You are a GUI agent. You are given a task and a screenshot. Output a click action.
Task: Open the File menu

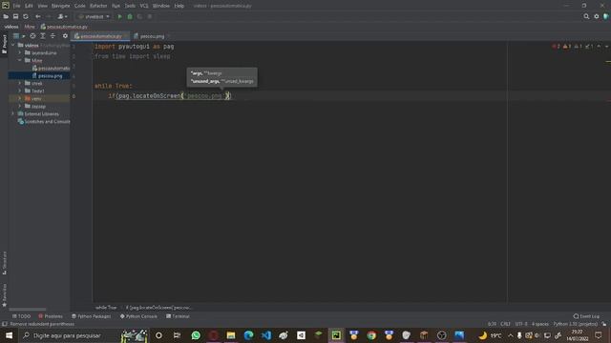(16, 6)
